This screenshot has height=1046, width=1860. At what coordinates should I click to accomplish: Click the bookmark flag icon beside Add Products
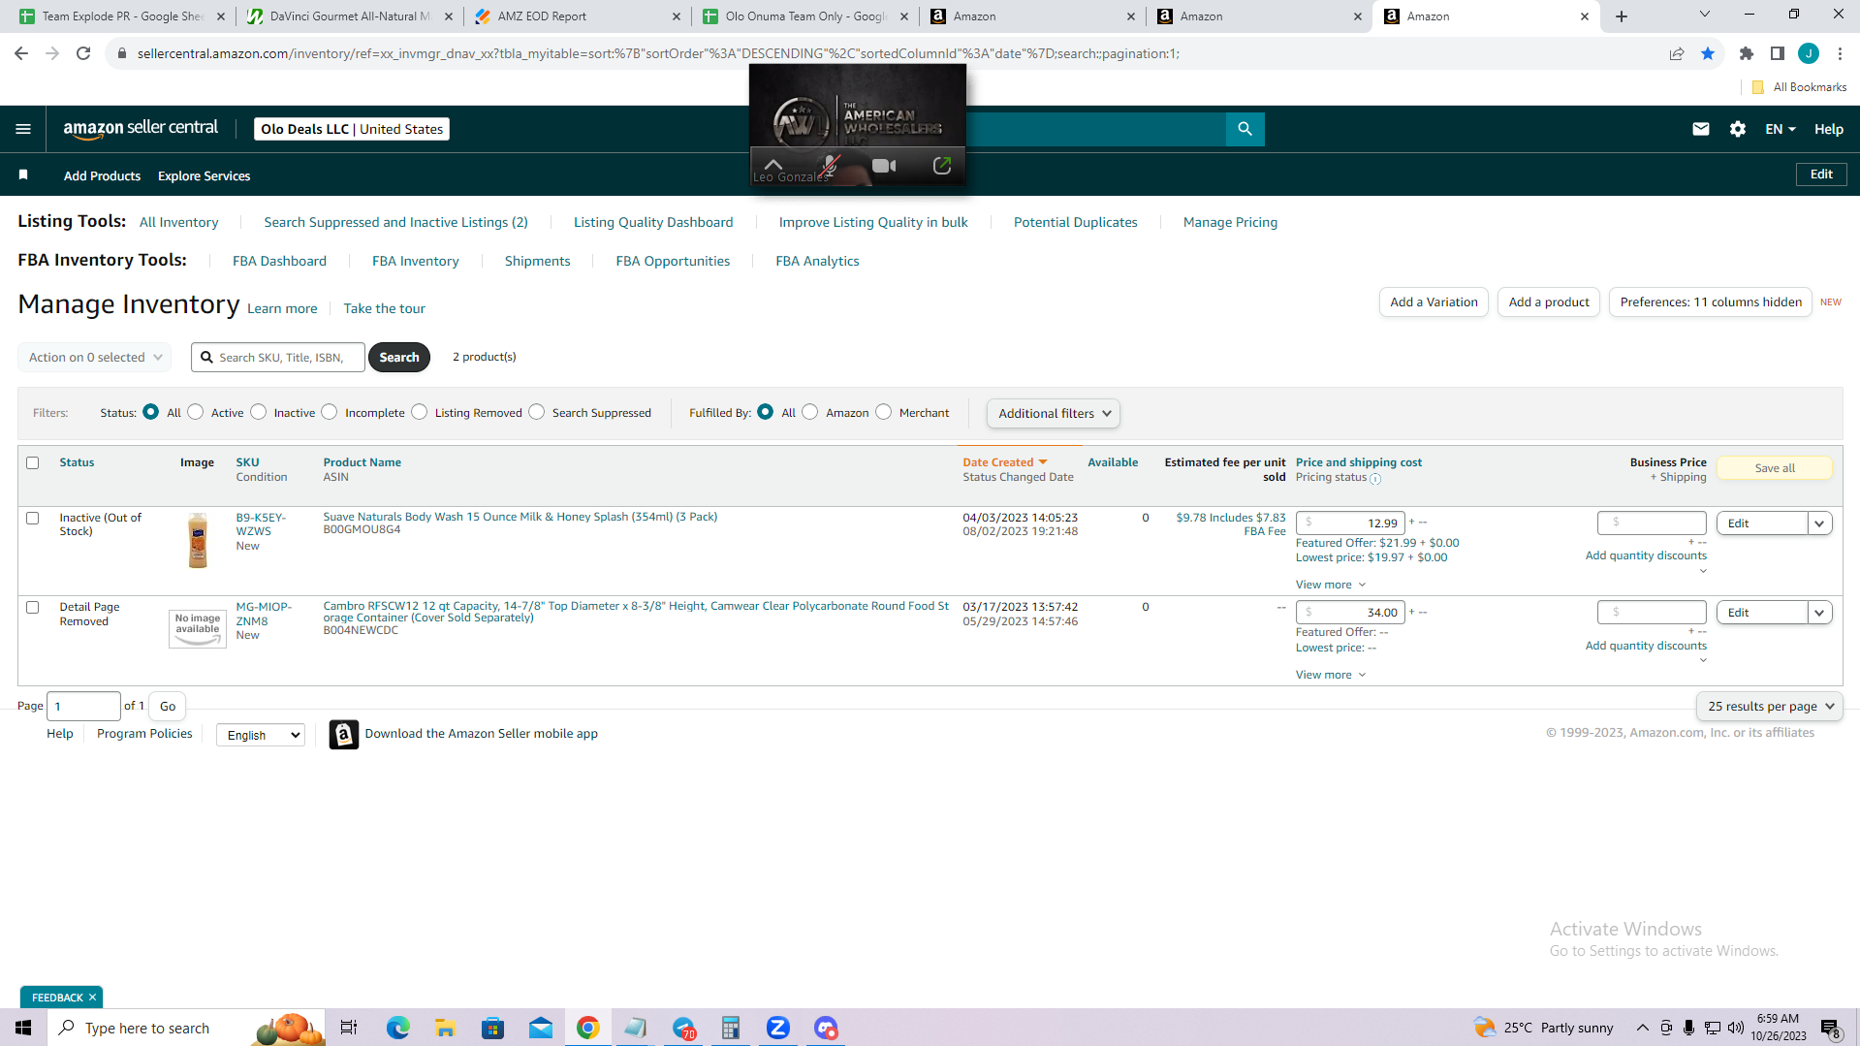pos(23,175)
